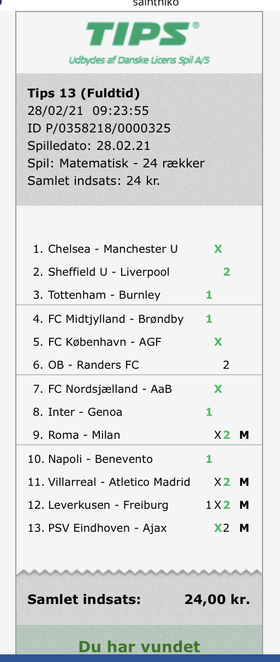Click the Du har vundet banner
The height and width of the screenshot is (662, 280).
tap(139, 647)
